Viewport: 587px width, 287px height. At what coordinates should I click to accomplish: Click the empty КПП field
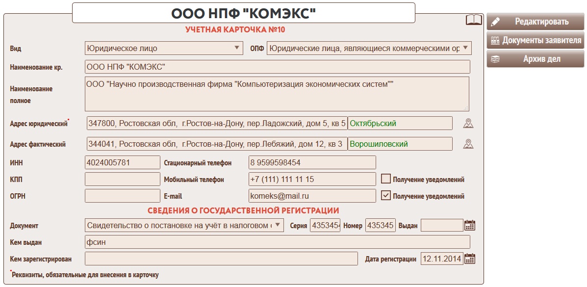[122, 179]
